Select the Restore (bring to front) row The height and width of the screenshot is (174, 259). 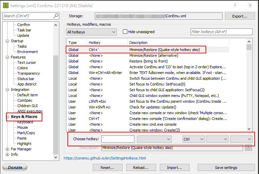point(148,61)
